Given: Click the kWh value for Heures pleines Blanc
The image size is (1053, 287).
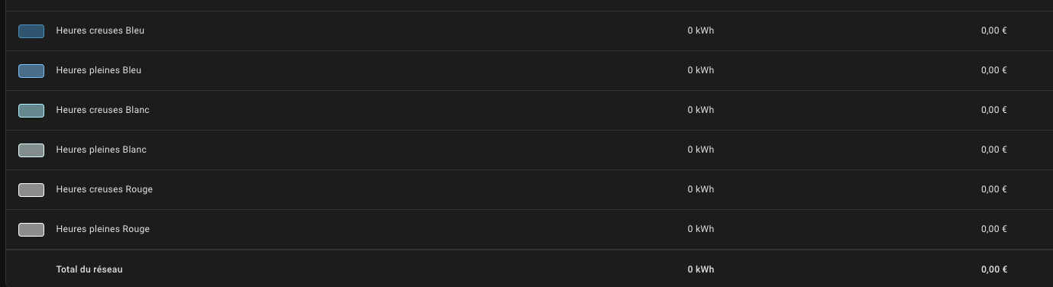Looking at the screenshot, I should 700,150.
